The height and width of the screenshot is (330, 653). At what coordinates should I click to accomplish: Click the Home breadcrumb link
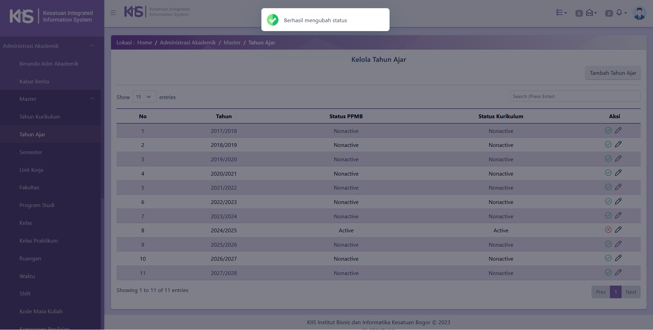[145, 43]
